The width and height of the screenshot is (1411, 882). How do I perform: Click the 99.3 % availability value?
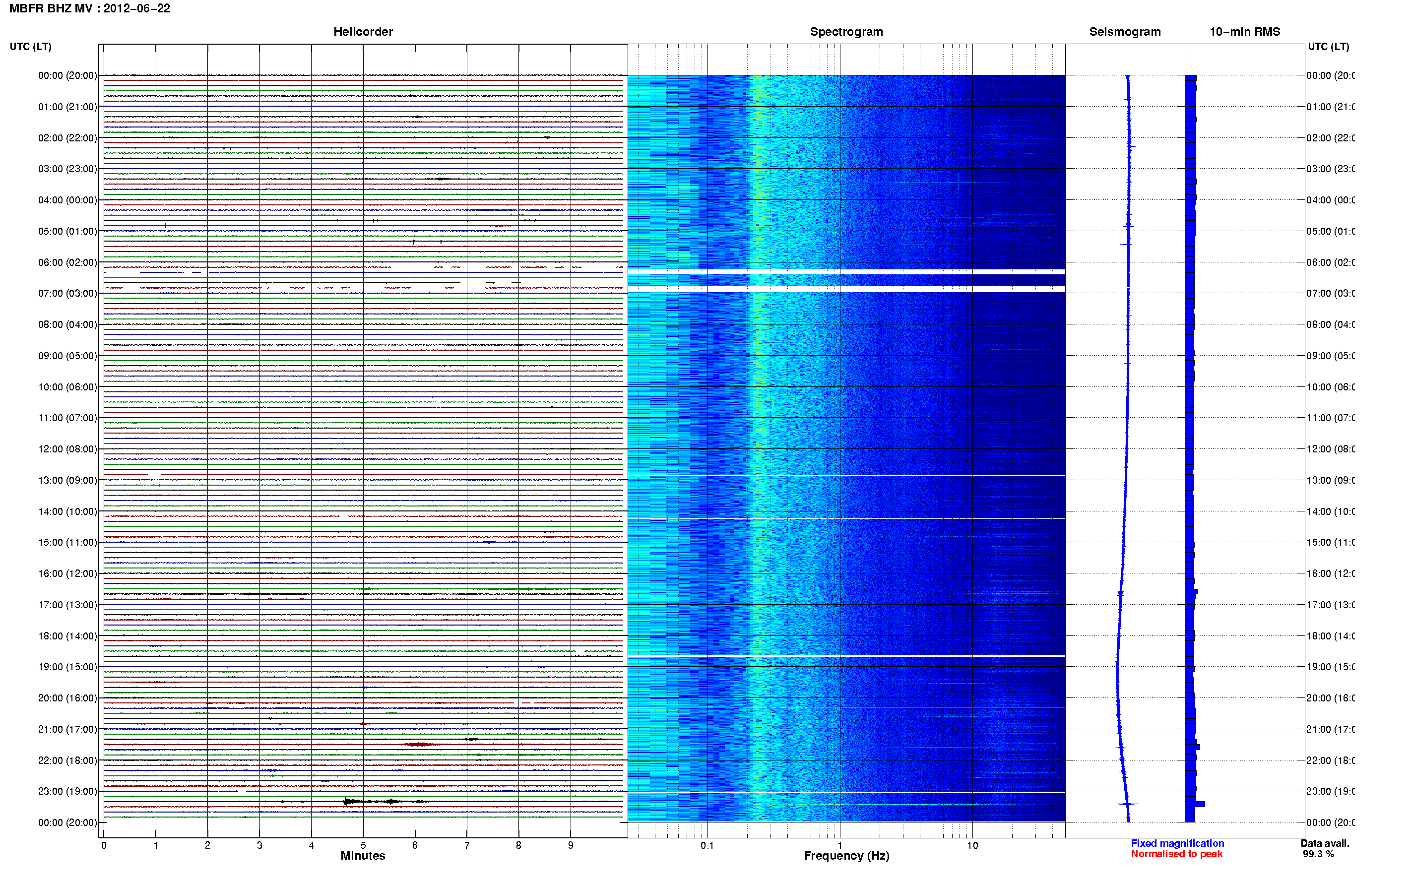coord(1318,853)
